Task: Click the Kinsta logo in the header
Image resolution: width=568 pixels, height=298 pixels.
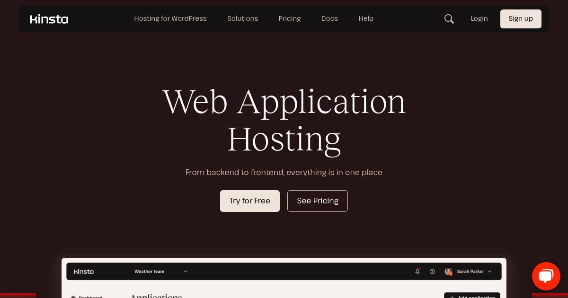Action: point(49,19)
